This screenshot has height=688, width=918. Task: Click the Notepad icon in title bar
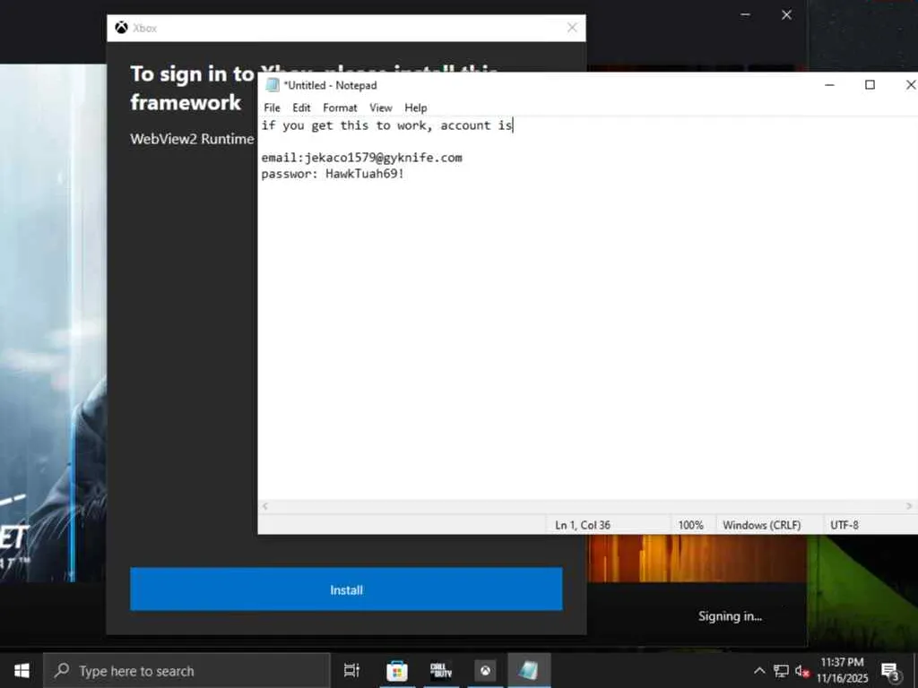(x=273, y=85)
